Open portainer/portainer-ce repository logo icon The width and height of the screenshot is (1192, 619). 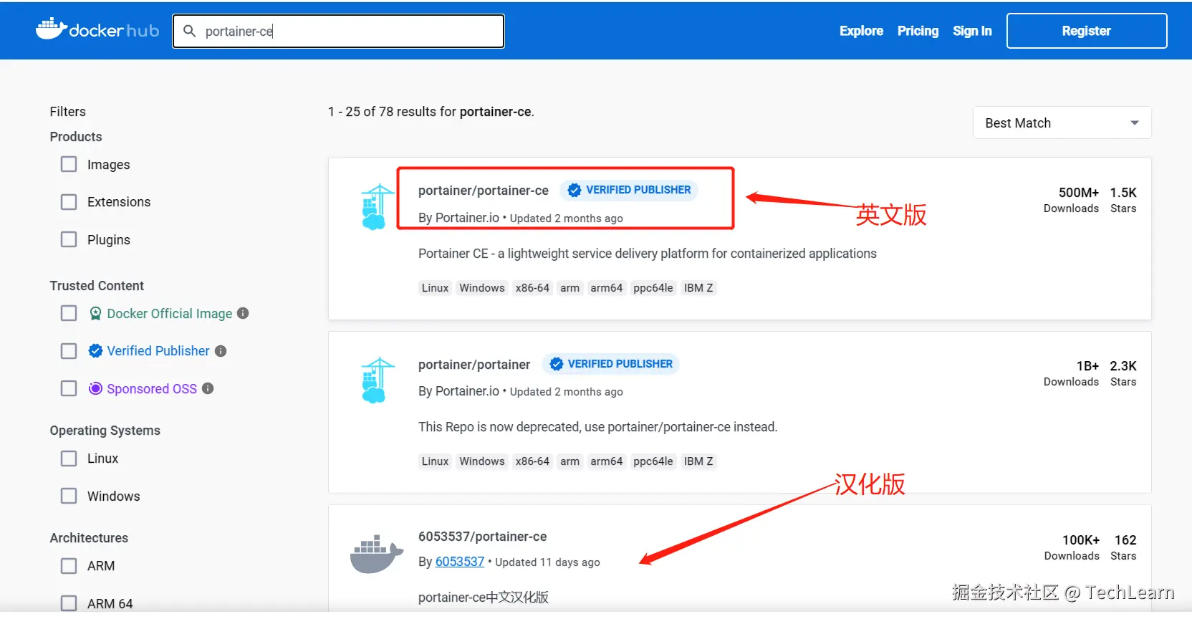[x=378, y=206]
